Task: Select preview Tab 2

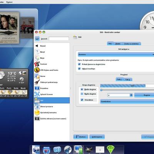Action: tap(127, 80)
